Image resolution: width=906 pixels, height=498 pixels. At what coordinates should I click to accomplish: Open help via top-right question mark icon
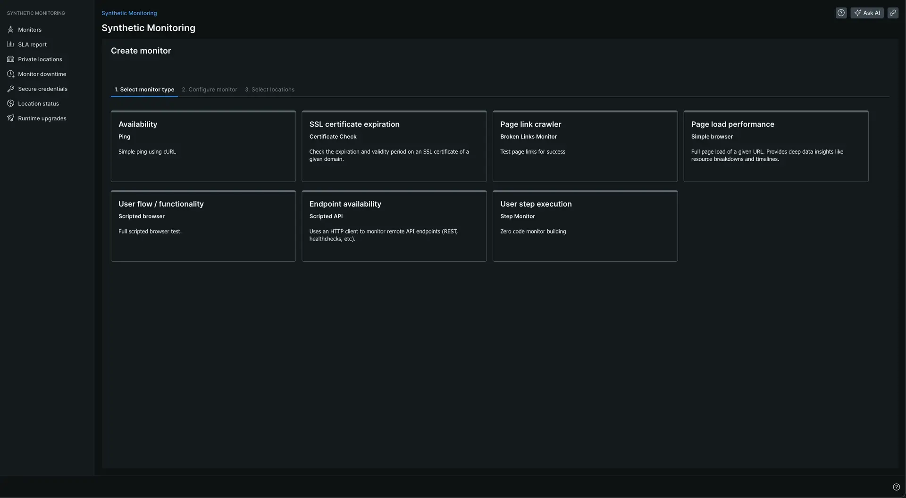click(841, 13)
